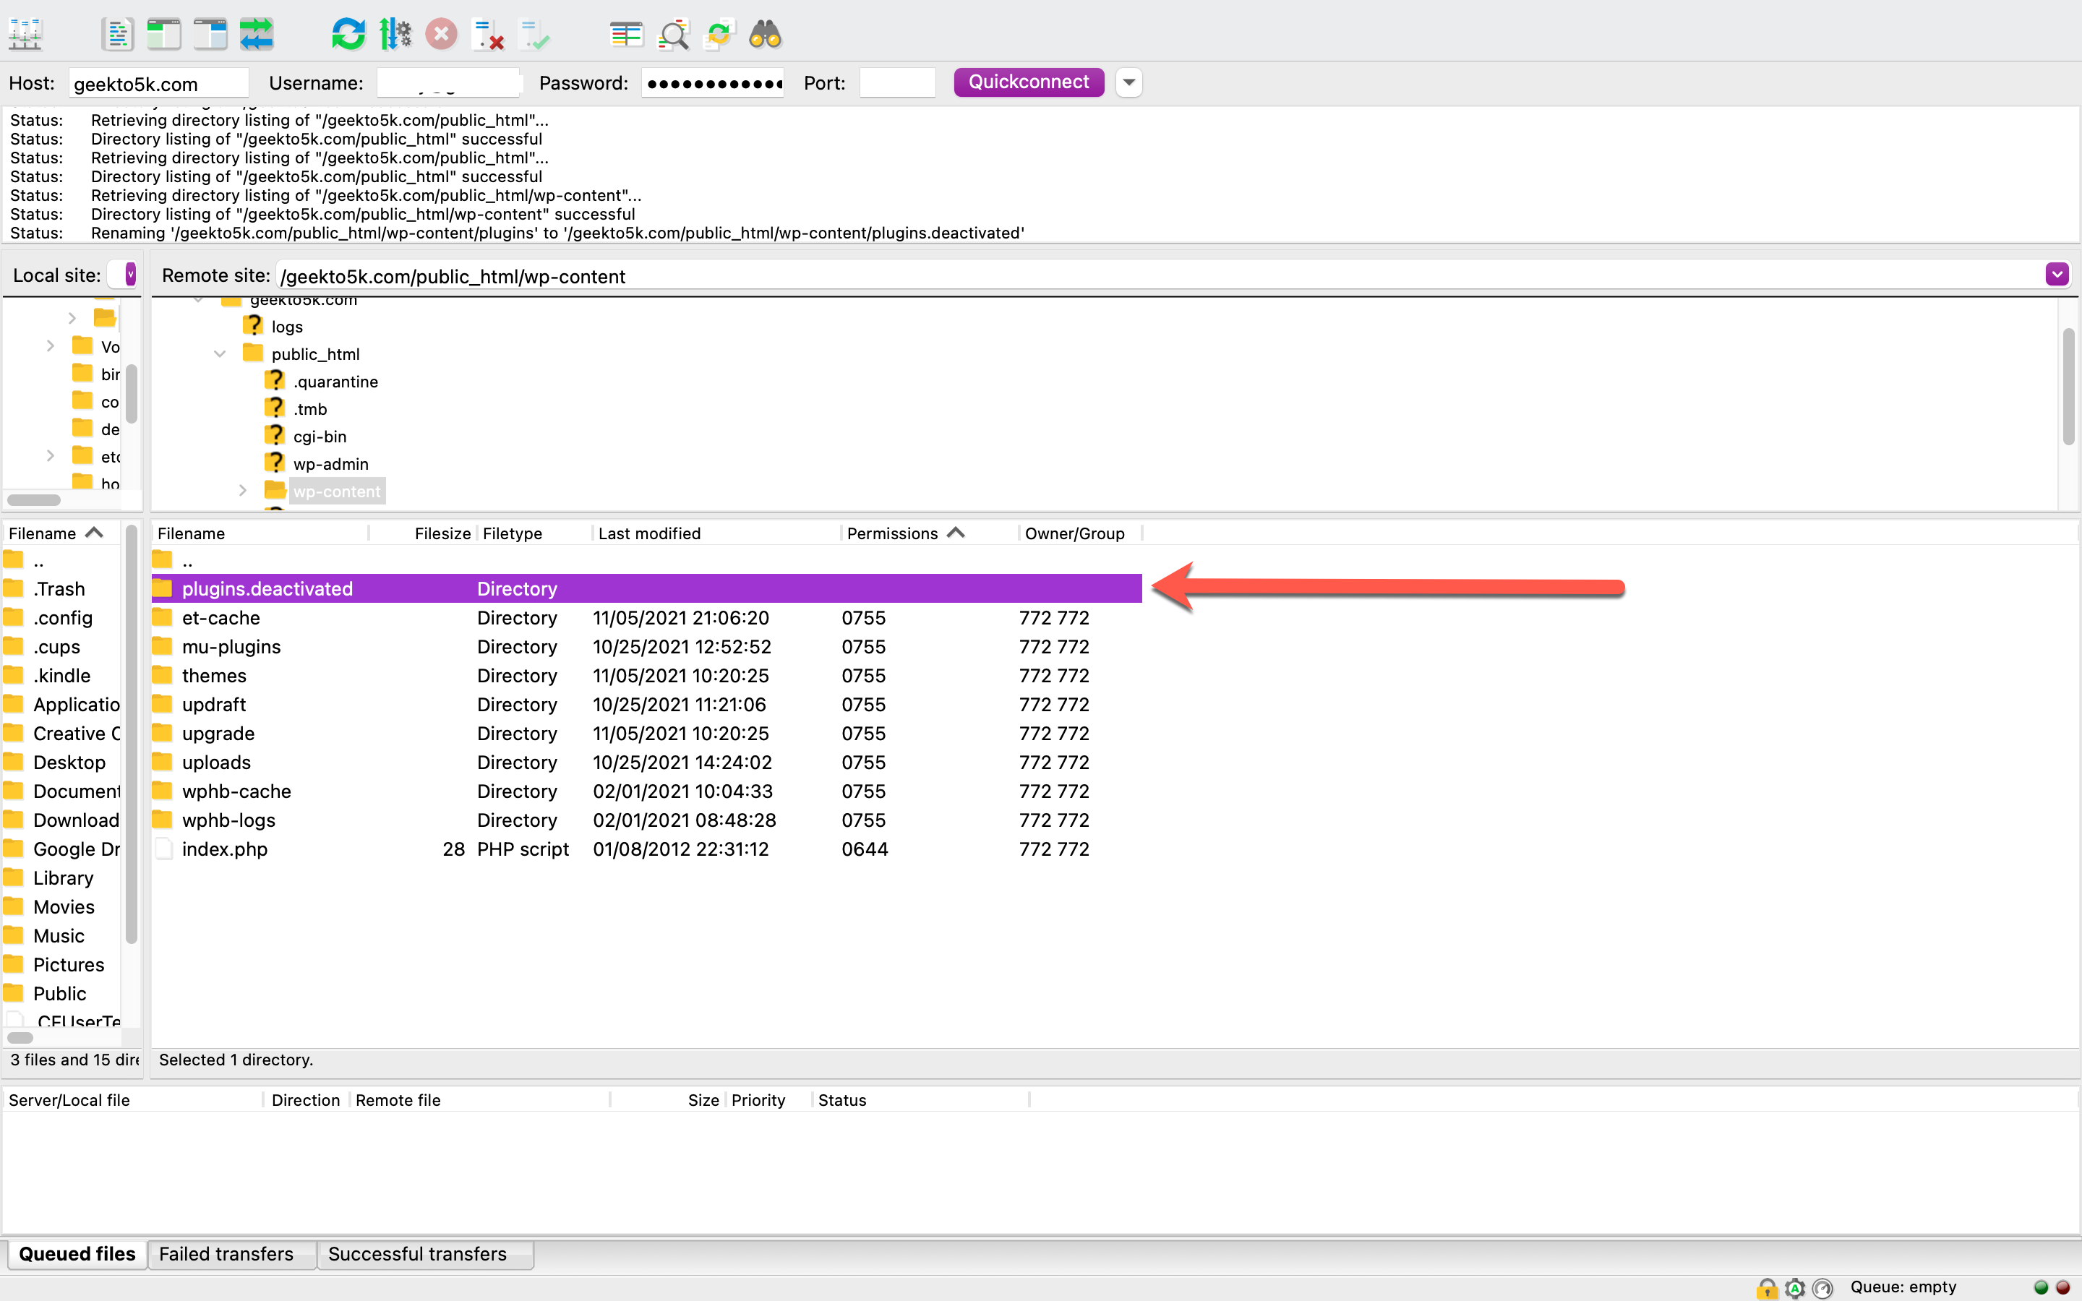Image resolution: width=2082 pixels, height=1301 pixels.
Task: Expand the Remote site path dropdown
Action: [2056, 275]
